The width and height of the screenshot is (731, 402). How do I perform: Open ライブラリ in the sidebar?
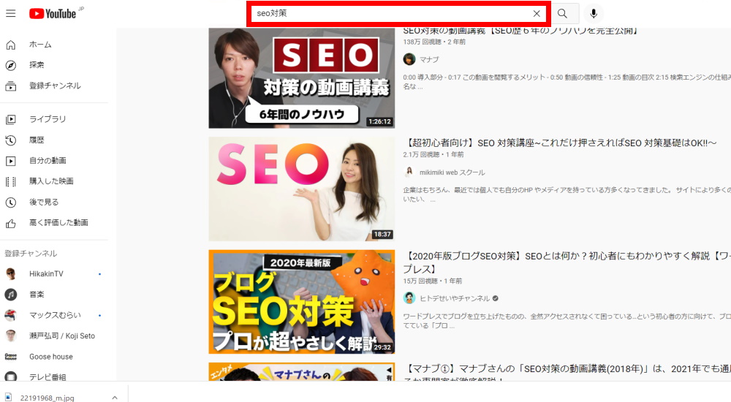click(48, 119)
